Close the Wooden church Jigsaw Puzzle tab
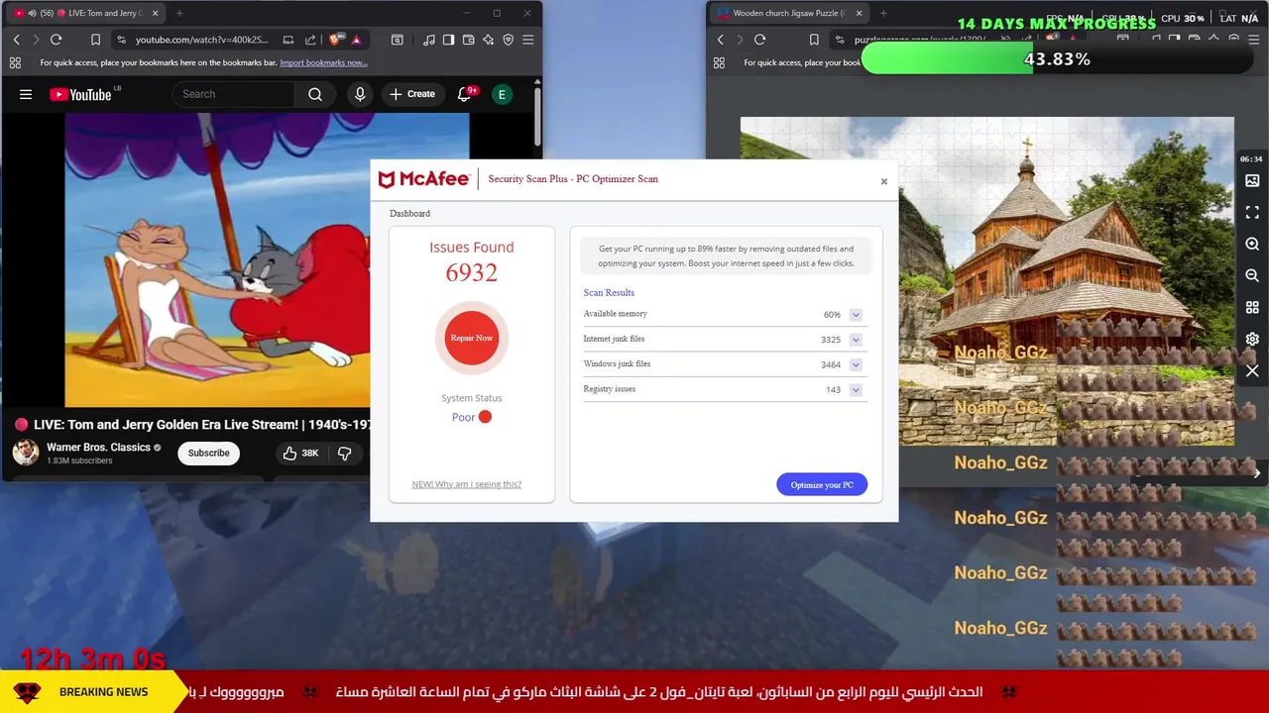 859,13
